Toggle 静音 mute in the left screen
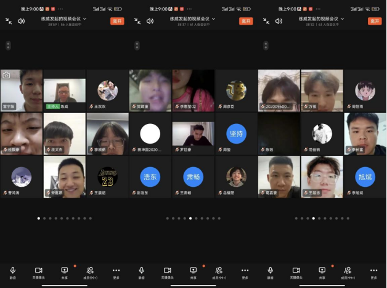Image resolution: width=387 pixels, height=288 pixels. [13, 272]
